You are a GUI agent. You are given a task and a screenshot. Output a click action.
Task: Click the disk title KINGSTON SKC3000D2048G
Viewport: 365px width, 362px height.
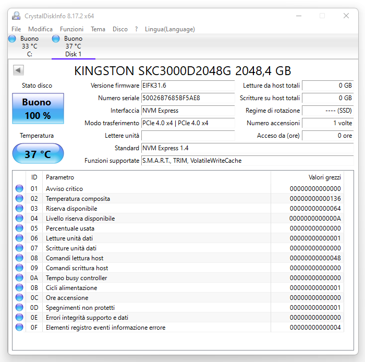pos(182,71)
